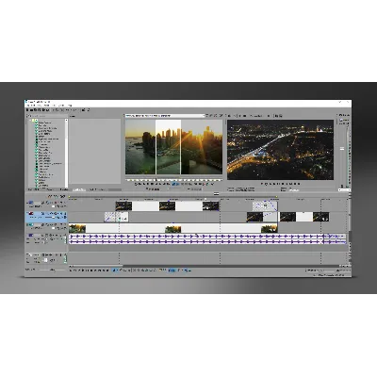Select the last night-city clip on second track
The width and height of the screenshot is (377, 377).
coord(320,217)
